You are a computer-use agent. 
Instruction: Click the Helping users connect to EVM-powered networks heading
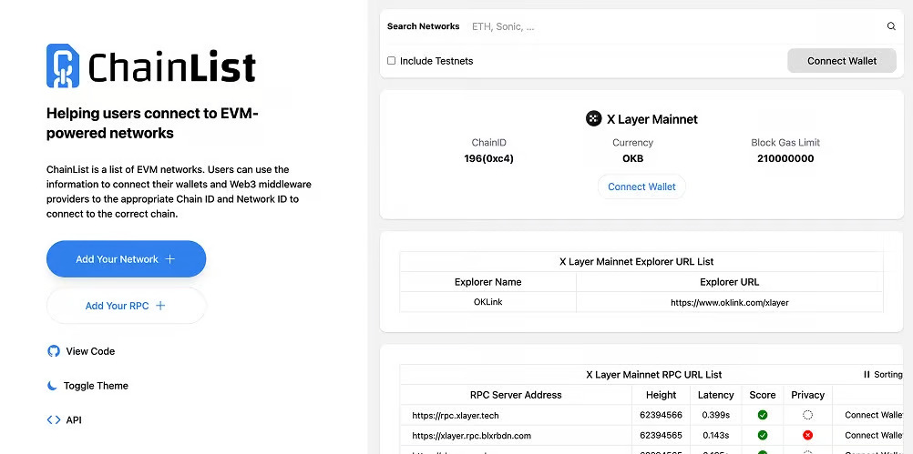tap(152, 123)
